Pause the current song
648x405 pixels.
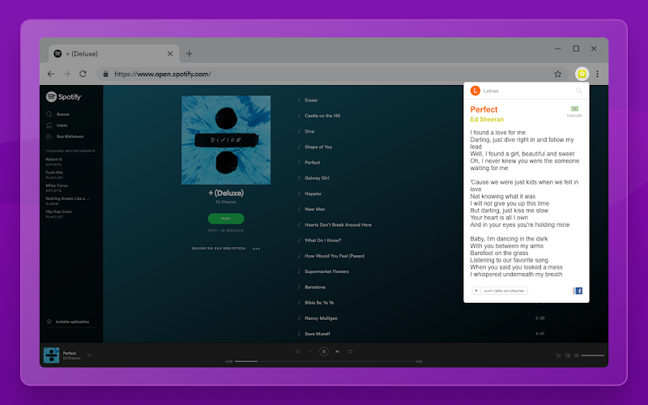tap(323, 352)
